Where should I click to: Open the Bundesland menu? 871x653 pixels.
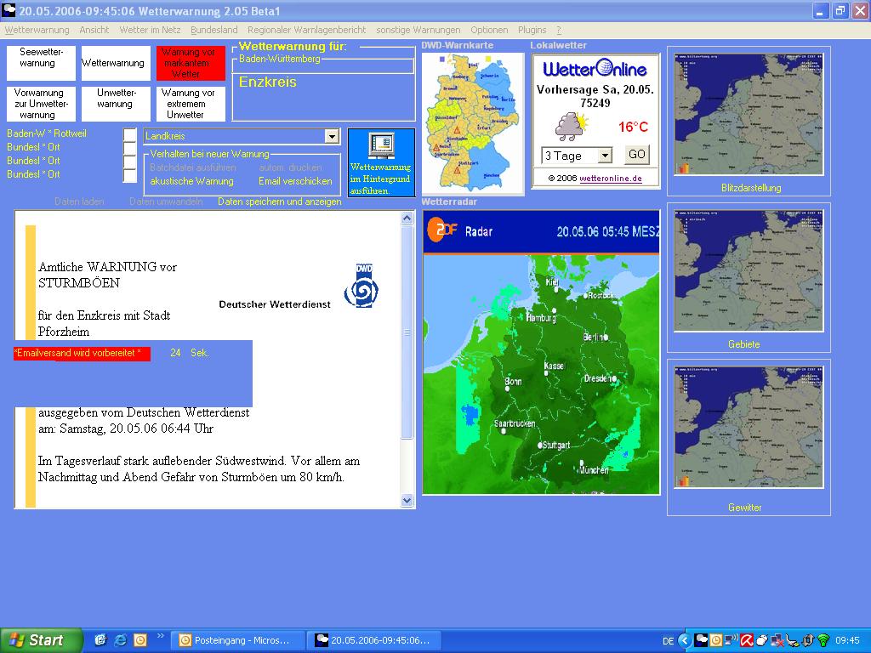(x=214, y=30)
